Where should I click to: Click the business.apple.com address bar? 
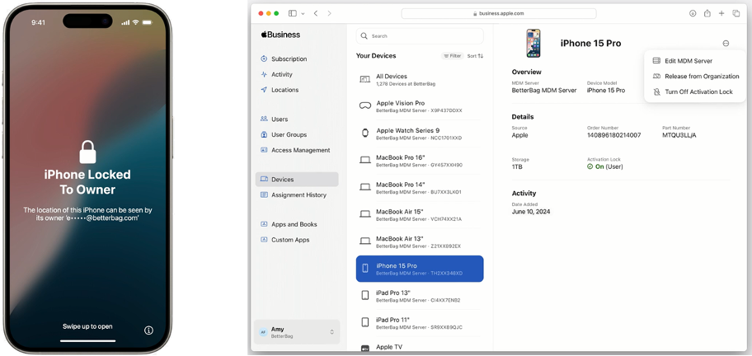pyautogui.click(x=499, y=13)
